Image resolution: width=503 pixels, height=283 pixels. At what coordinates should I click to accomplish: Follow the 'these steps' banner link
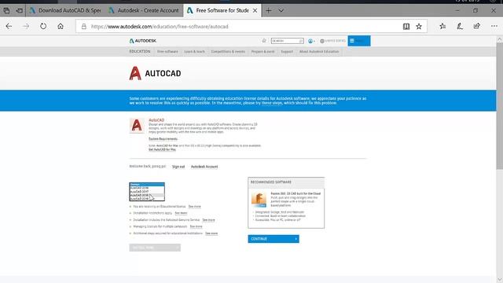[272, 103]
